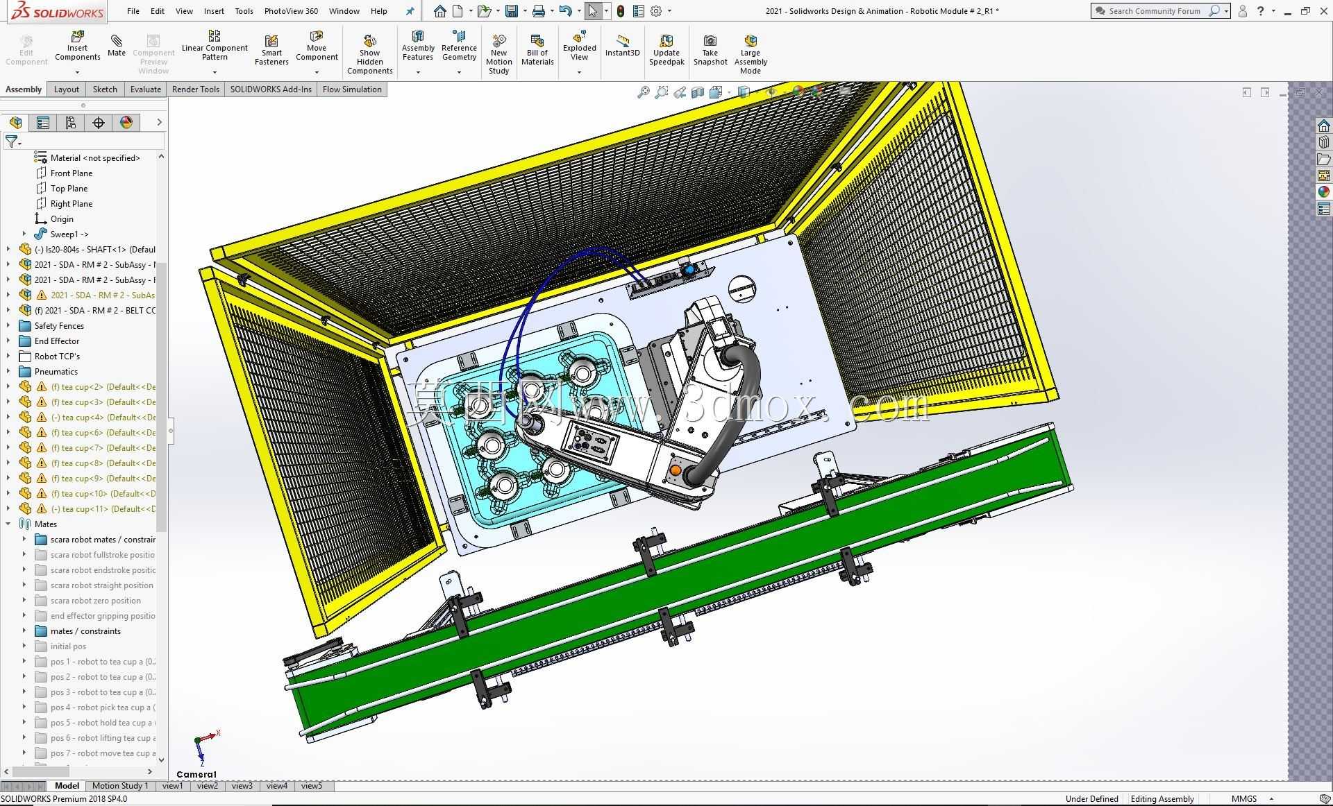1333x806 pixels.
Task: Open the Exploded View dropdown arrow
Action: [579, 72]
